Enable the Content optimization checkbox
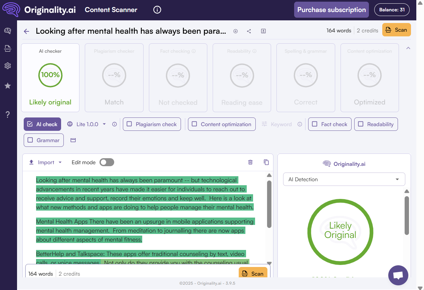This screenshot has width=424, height=290. pyautogui.click(x=194, y=124)
